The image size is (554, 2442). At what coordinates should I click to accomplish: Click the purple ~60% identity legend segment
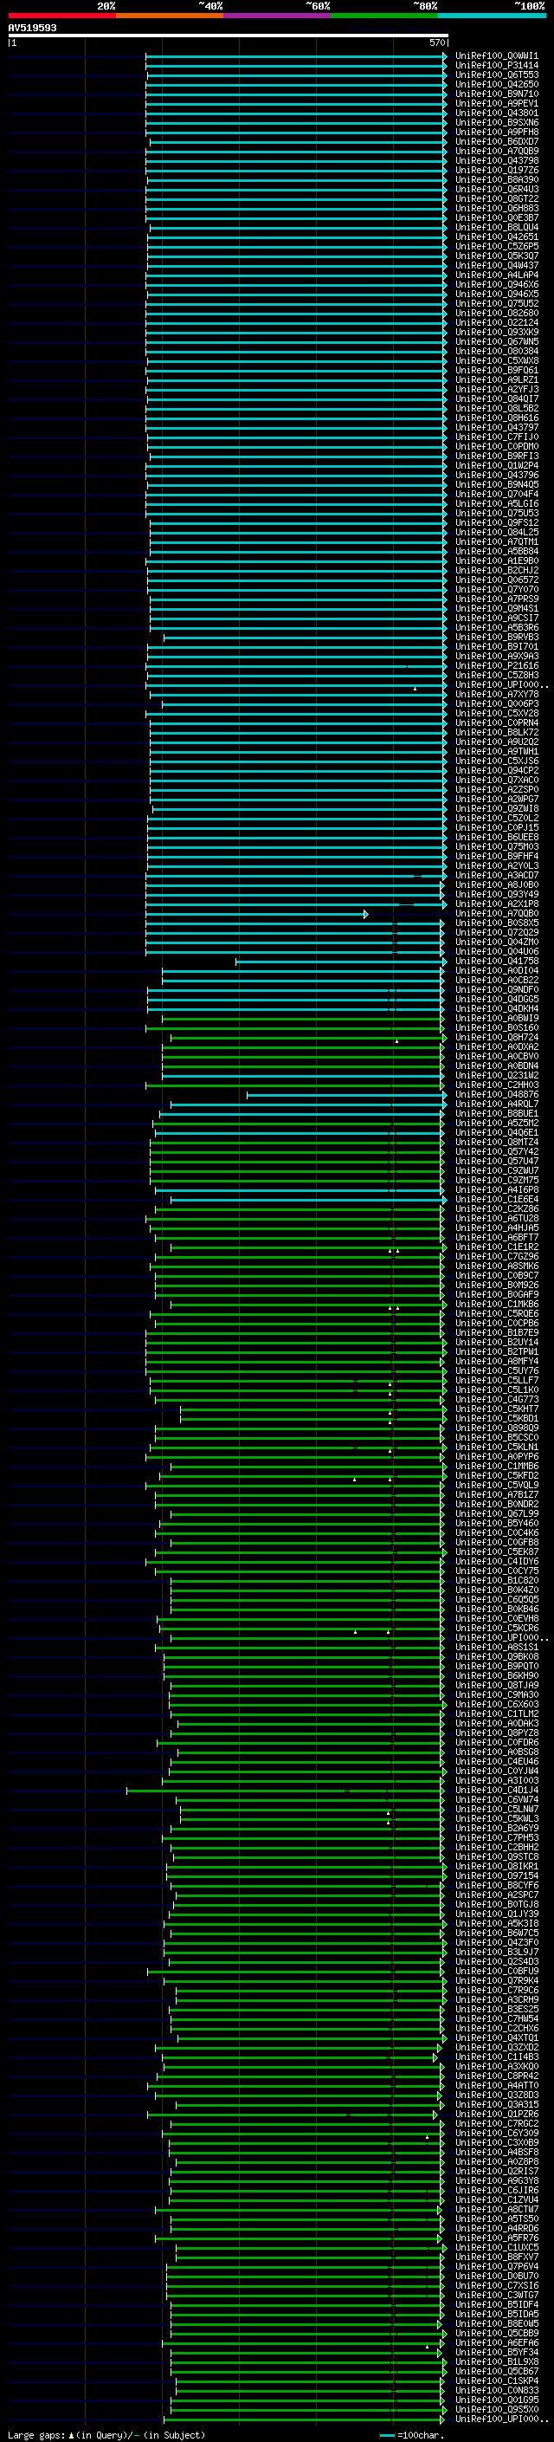276,16
